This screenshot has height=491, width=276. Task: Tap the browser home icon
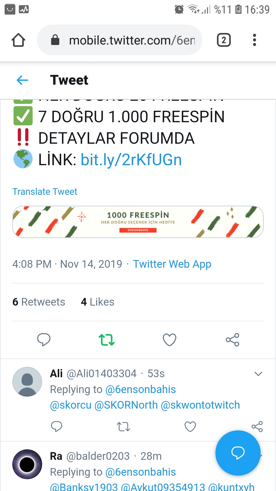pos(18,40)
